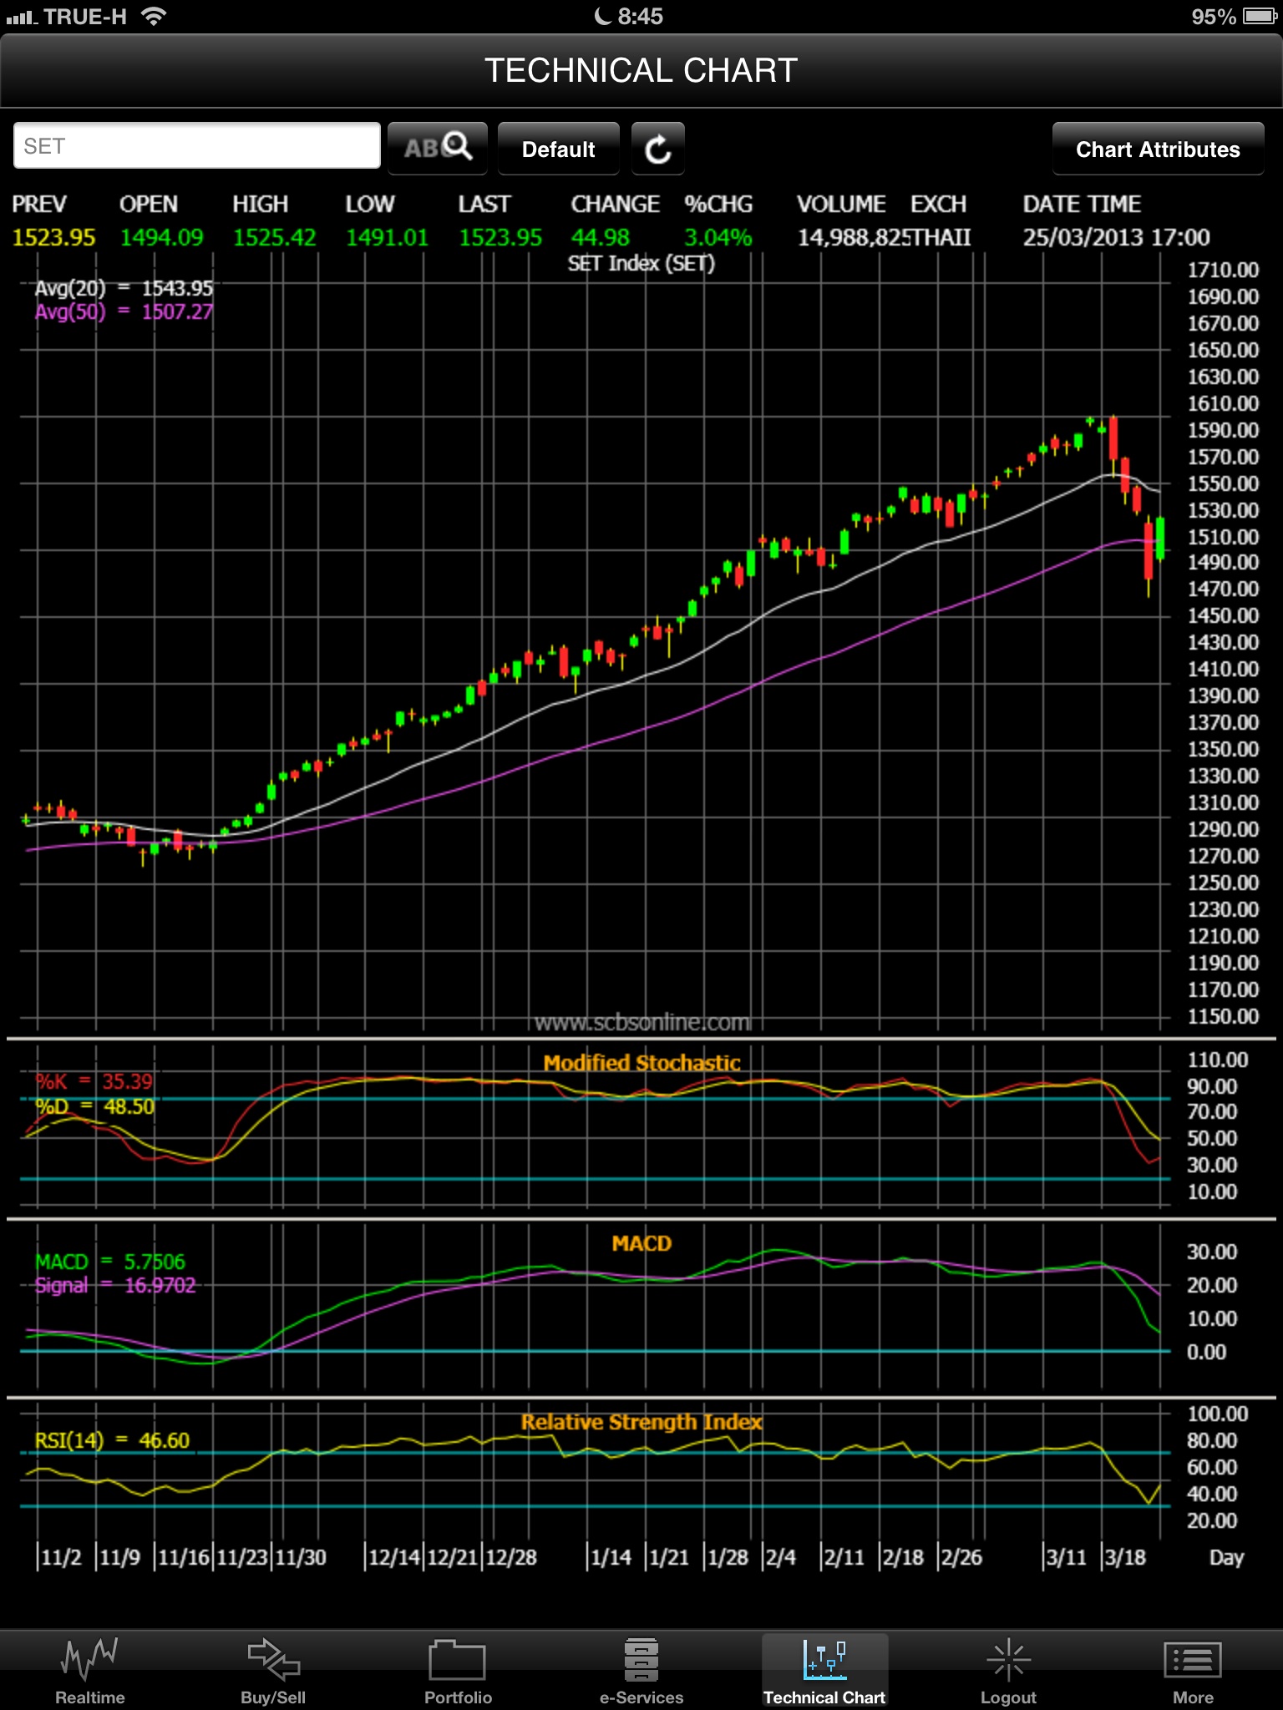1283x1710 pixels.
Task: Tap the %D = 48.50 value
Action: click(x=94, y=1106)
